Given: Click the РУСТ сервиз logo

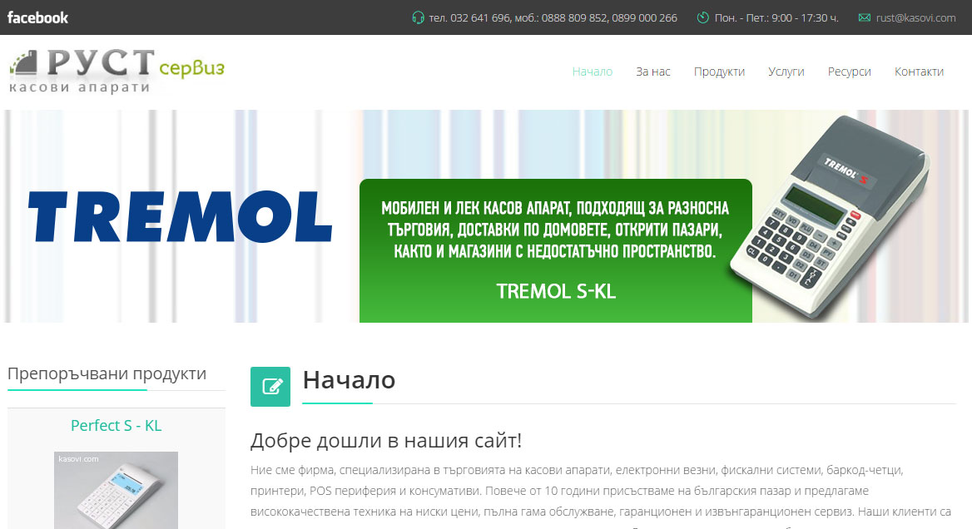Looking at the screenshot, I should (117, 72).
